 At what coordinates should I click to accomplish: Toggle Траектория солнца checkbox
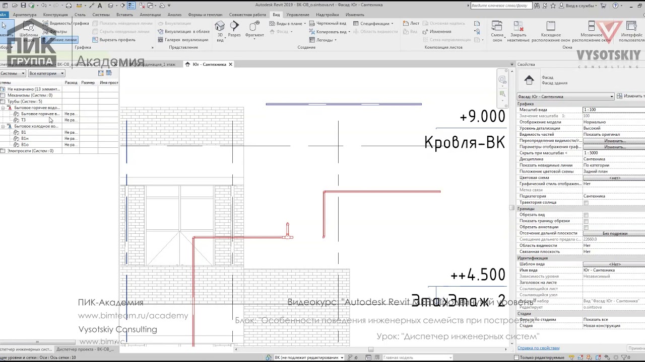(586, 203)
